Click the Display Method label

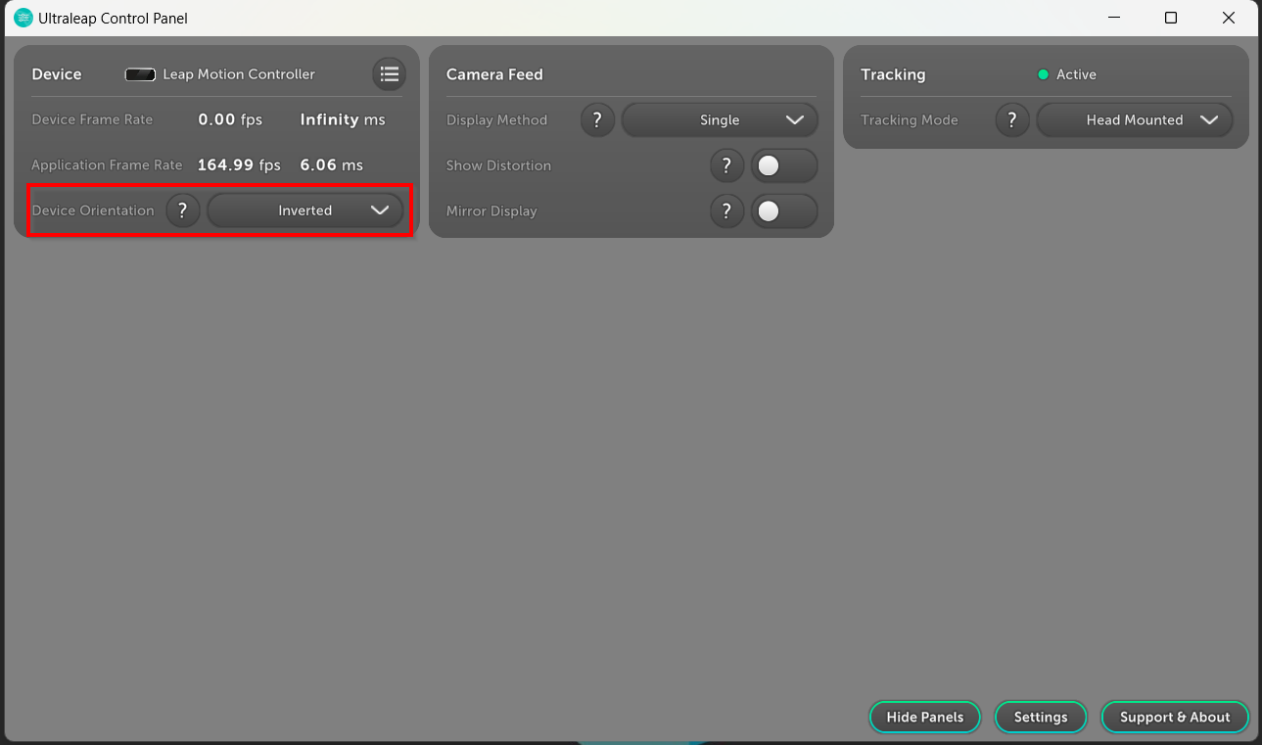point(496,120)
